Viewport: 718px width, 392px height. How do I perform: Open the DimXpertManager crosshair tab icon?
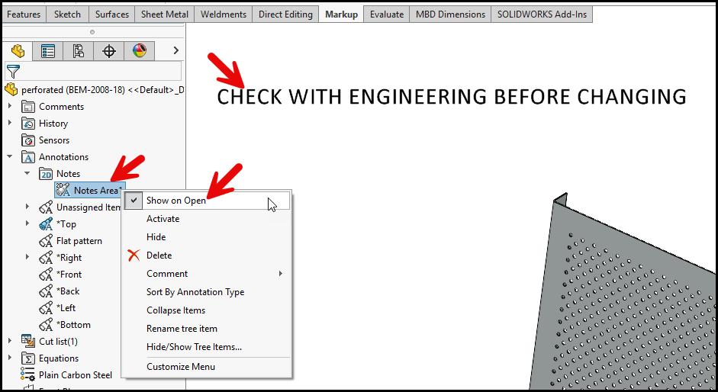pos(109,51)
